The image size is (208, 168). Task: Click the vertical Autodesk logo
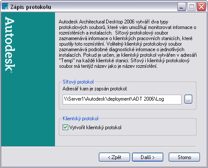click(x=10, y=45)
